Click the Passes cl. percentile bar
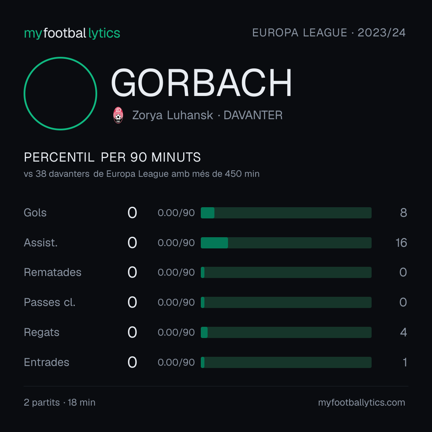The height and width of the screenshot is (432, 432). [286, 302]
